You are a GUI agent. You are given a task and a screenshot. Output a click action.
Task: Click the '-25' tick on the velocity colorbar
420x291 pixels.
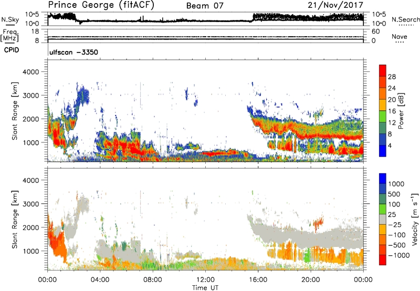[x=394, y=224]
